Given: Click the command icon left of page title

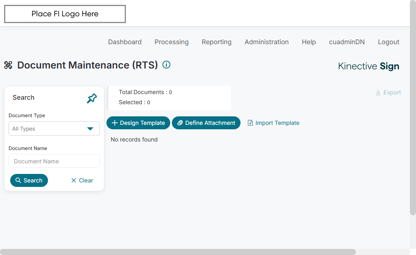Looking at the screenshot, I should click(x=8, y=65).
